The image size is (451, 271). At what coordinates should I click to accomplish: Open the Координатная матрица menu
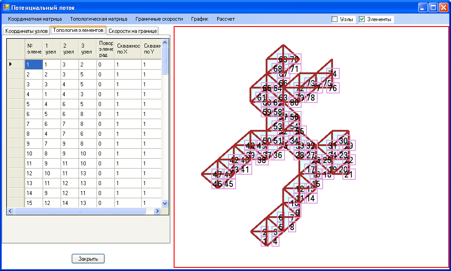pyautogui.click(x=35, y=19)
